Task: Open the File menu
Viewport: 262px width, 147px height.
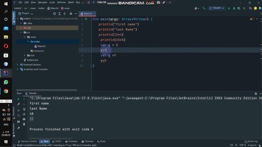Action: [x=20, y=2]
